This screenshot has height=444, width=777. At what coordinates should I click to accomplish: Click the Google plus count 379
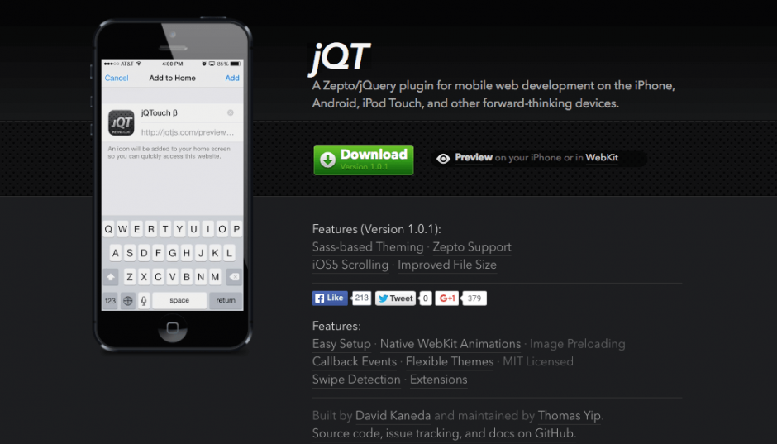474,298
